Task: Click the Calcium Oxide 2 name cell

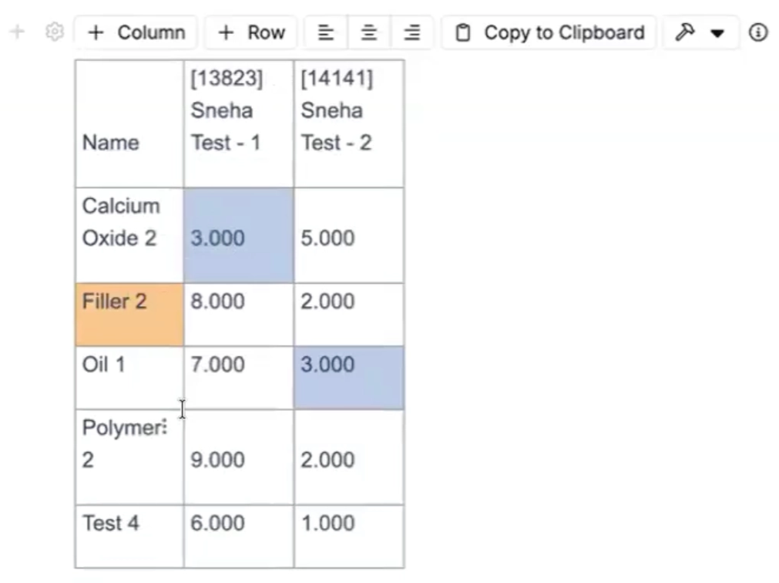Action: [x=129, y=235]
